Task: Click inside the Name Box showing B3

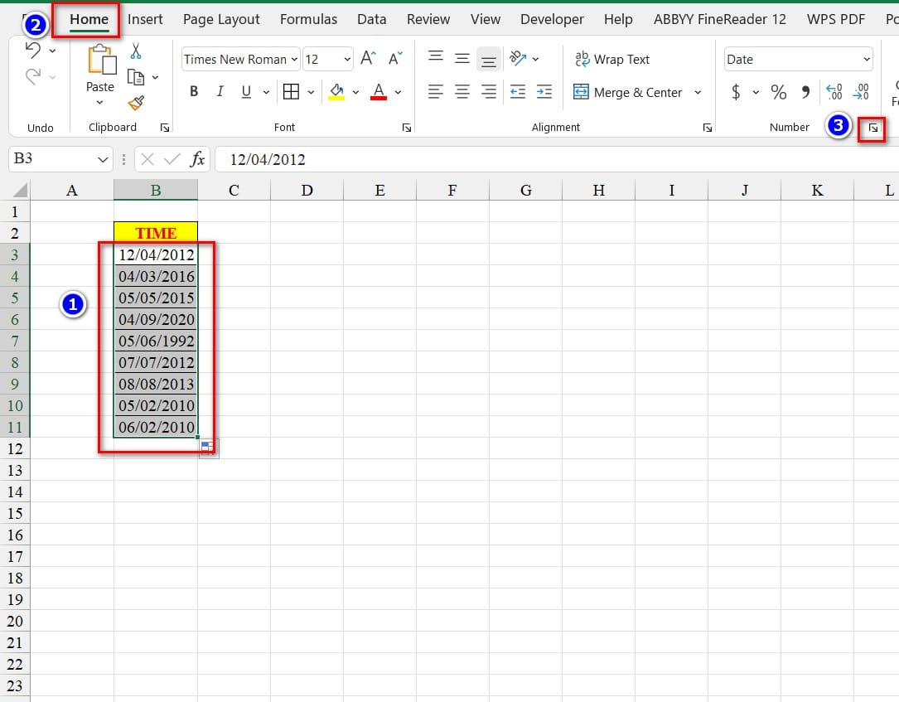Action: pyautogui.click(x=51, y=158)
